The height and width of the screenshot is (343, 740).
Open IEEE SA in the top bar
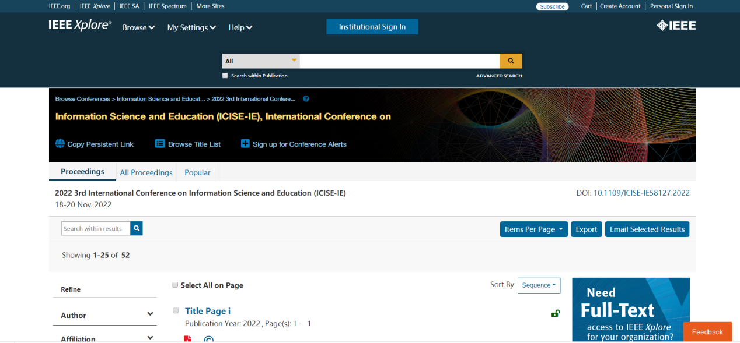click(x=129, y=6)
